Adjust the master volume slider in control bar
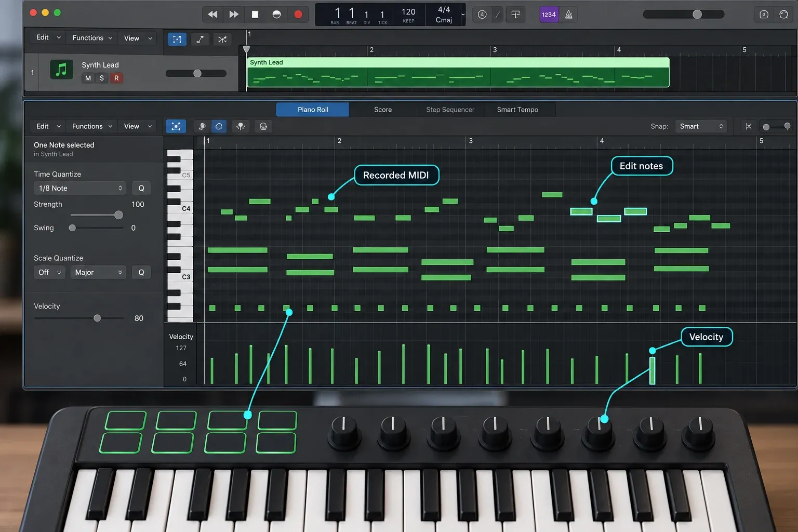Screen dimensions: 798x532 [x=683, y=15]
